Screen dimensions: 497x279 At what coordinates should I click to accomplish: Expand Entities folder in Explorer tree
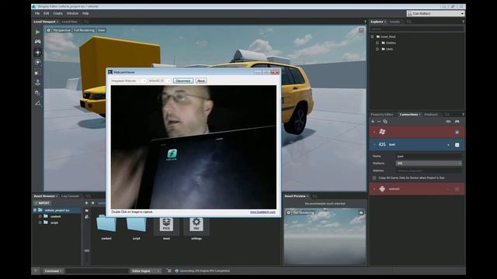[377, 43]
